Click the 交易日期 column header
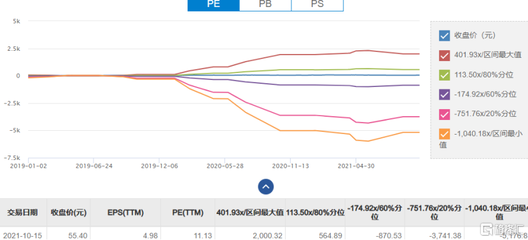The height and width of the screenshot is (240, 528). click(x=23, y=213)
